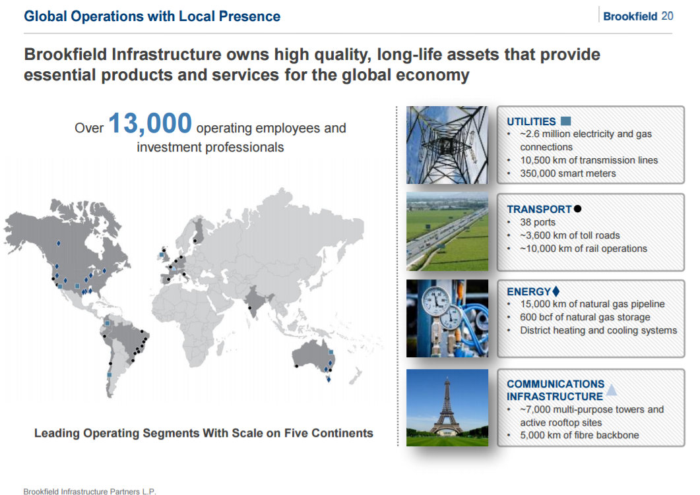The width and height of the screenshot is (700, 495).
Task: Click the black dot in Western Australia
Action: point(297,366)
